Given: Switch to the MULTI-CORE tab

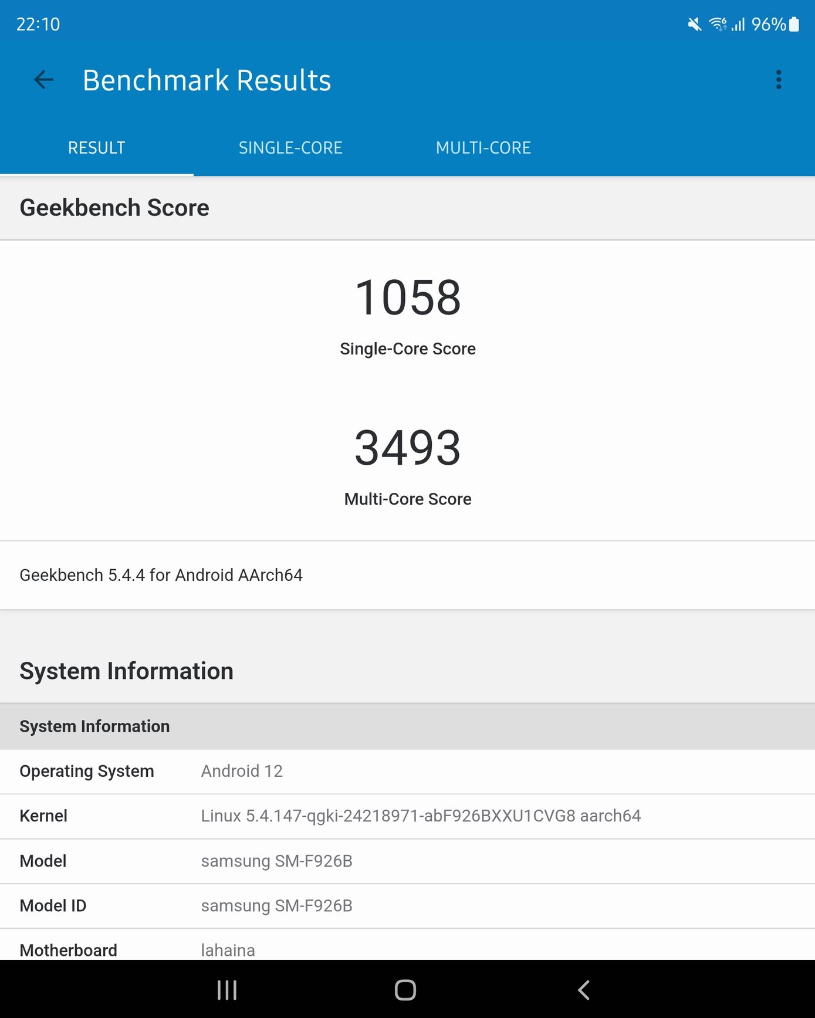Looking at the screenshot, I should (x=483, y=148).
